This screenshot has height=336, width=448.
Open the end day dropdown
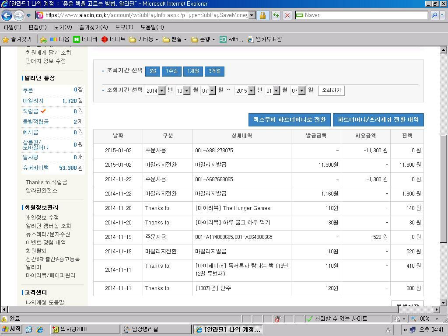pos(297,91)
